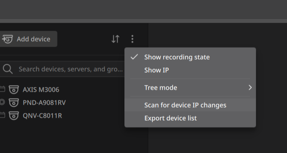Click the schedule state icon beside QNV-C8011R
This screenshot has height=153, width=287.
click(x=2, y=115)
